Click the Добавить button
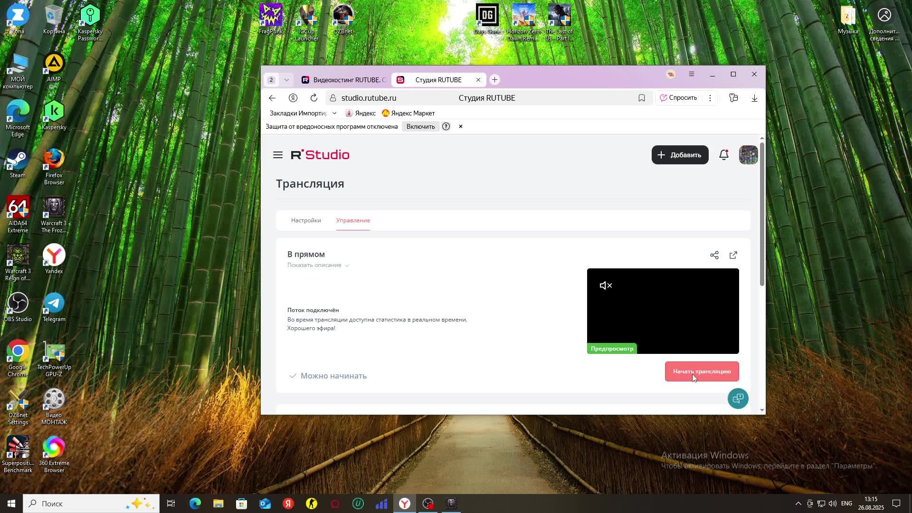Viewport: 912px width, 513px height. pyautogui.click(x=680, y=155)
